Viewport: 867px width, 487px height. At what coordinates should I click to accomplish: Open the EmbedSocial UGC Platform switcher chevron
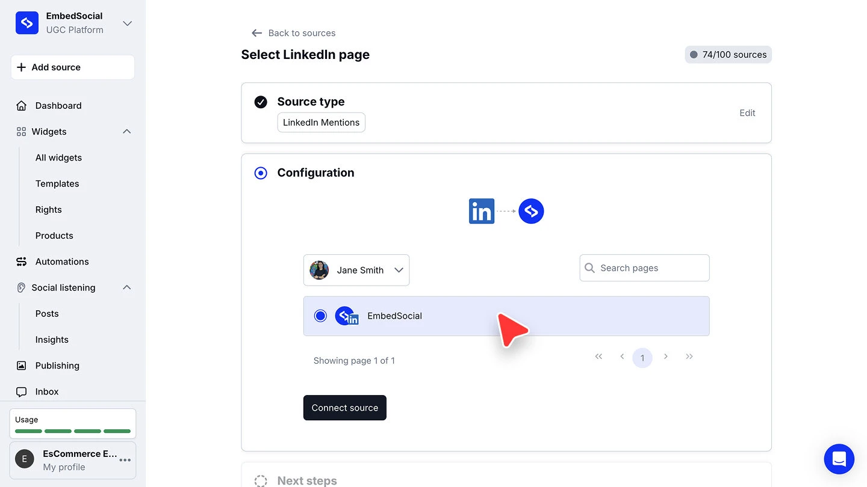(x=127, y=23)
